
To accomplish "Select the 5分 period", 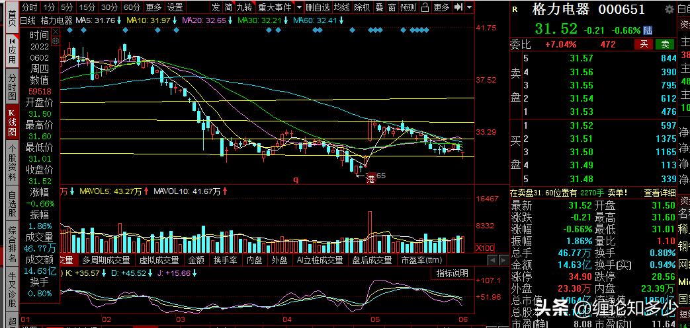I will pyautogui.click(x=67, y=7).
